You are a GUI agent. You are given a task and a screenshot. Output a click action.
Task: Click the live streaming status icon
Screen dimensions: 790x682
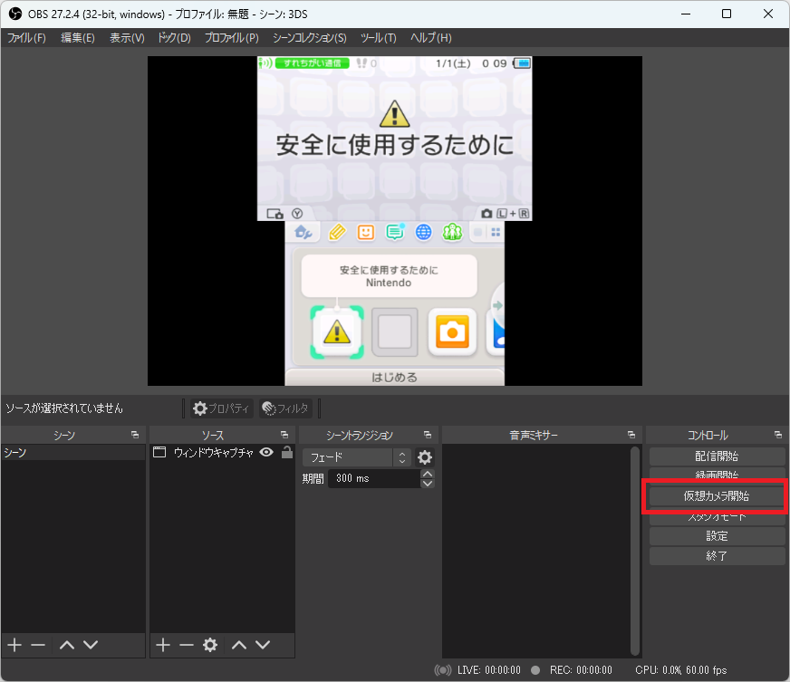tap(443, 670)
